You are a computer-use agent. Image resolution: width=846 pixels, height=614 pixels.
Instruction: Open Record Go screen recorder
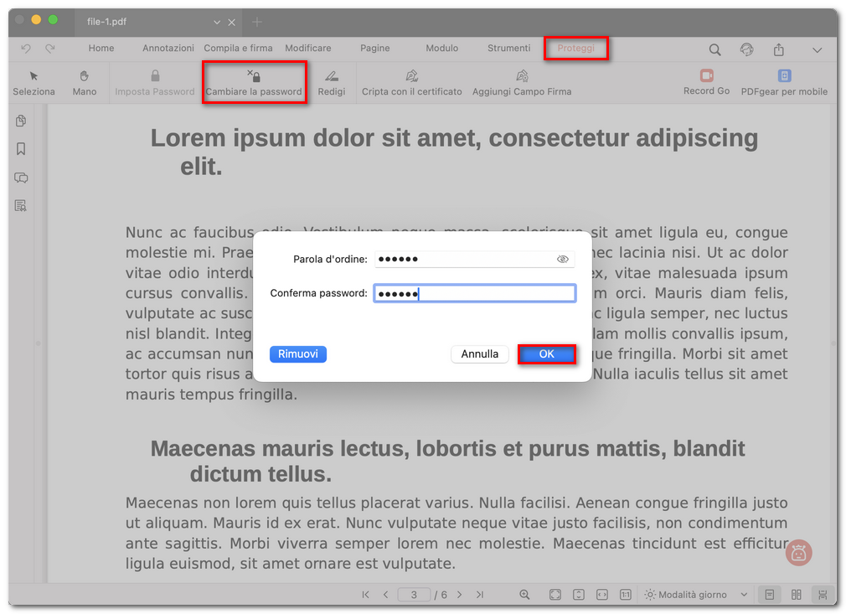(706, 82)
